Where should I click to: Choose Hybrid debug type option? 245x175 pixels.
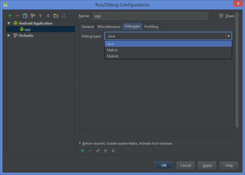coord(168,56)
